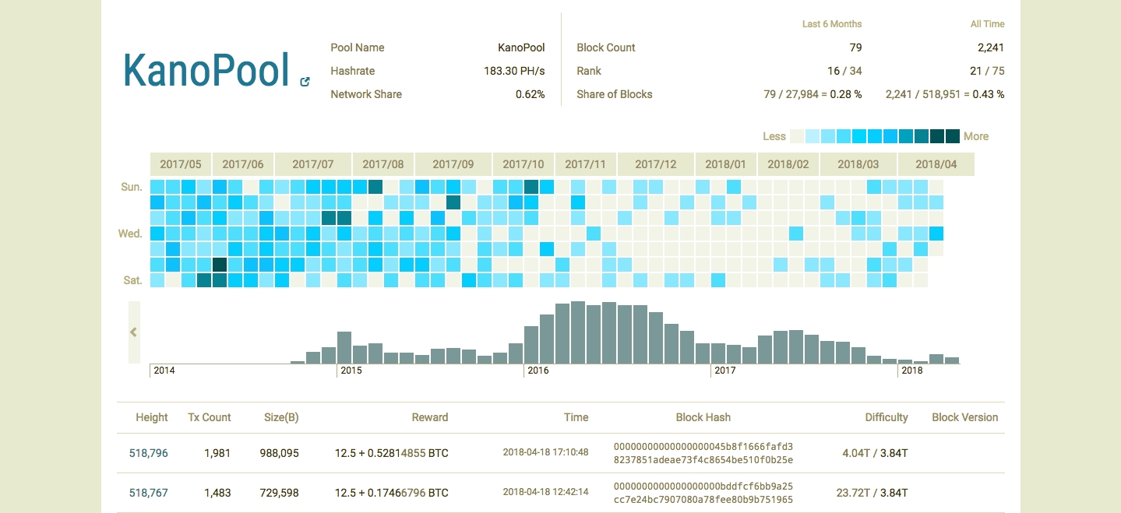1121x513 pixels.
Task: Select the 2017/06 month header
Action: click(243, 164)
